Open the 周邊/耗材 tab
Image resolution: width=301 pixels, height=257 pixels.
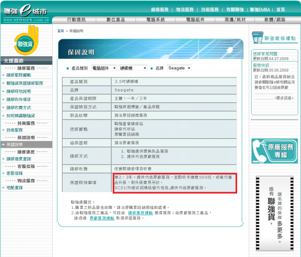point(235,20)
